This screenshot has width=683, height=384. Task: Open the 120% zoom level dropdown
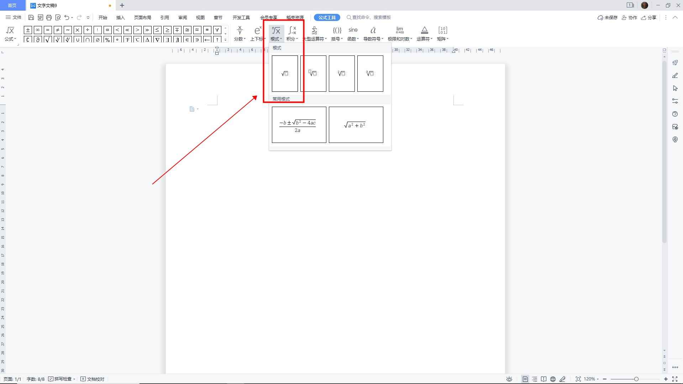(591, 379)
